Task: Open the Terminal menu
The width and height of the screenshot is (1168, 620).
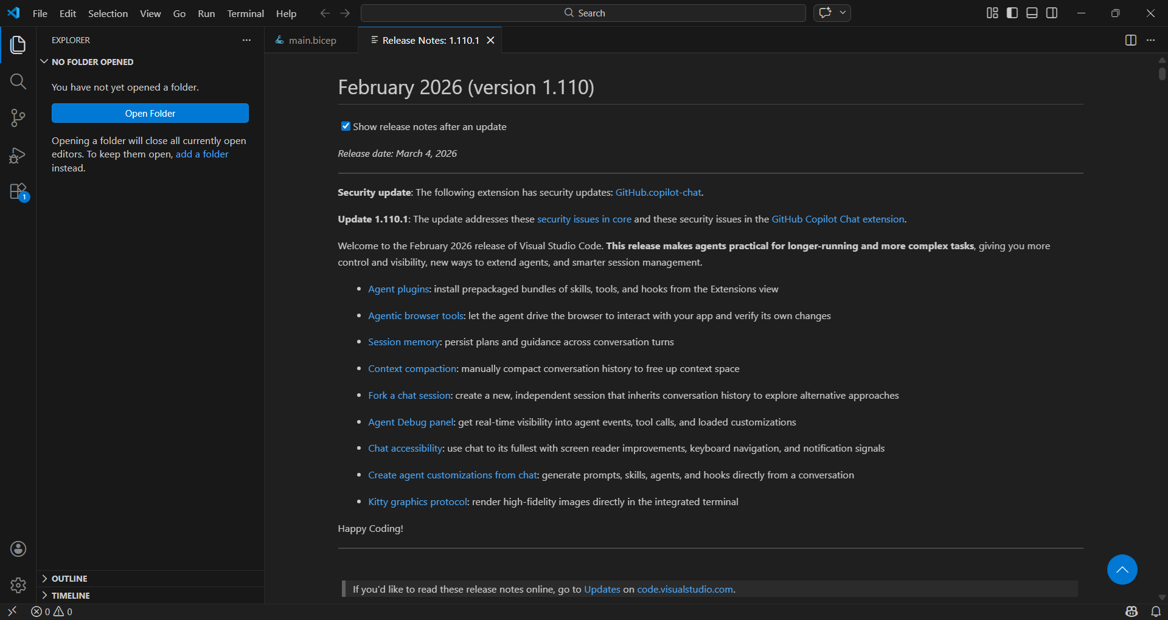Action: 245,13
